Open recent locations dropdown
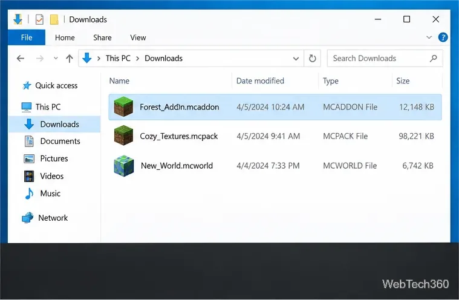Image resolution: width=459 pixels, height=300 pixels. point(56,58)
